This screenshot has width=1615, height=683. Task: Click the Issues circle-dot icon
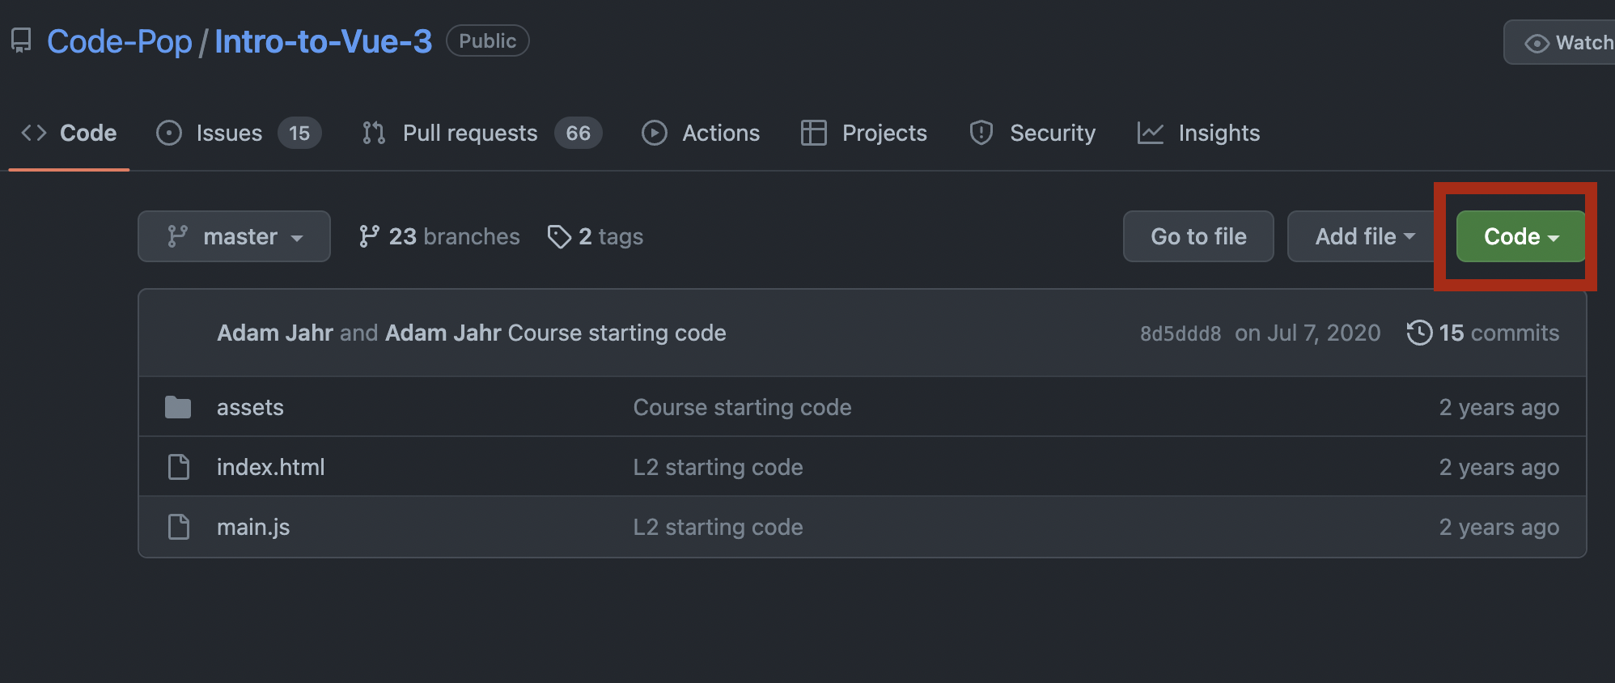click(169, 133)
